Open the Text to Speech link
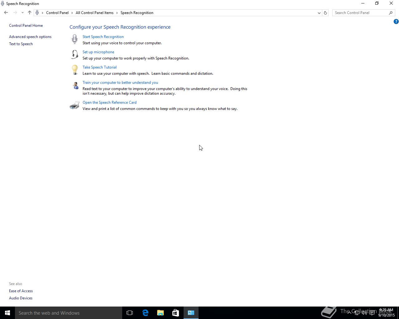399x319 pixels. coord(21,44)
